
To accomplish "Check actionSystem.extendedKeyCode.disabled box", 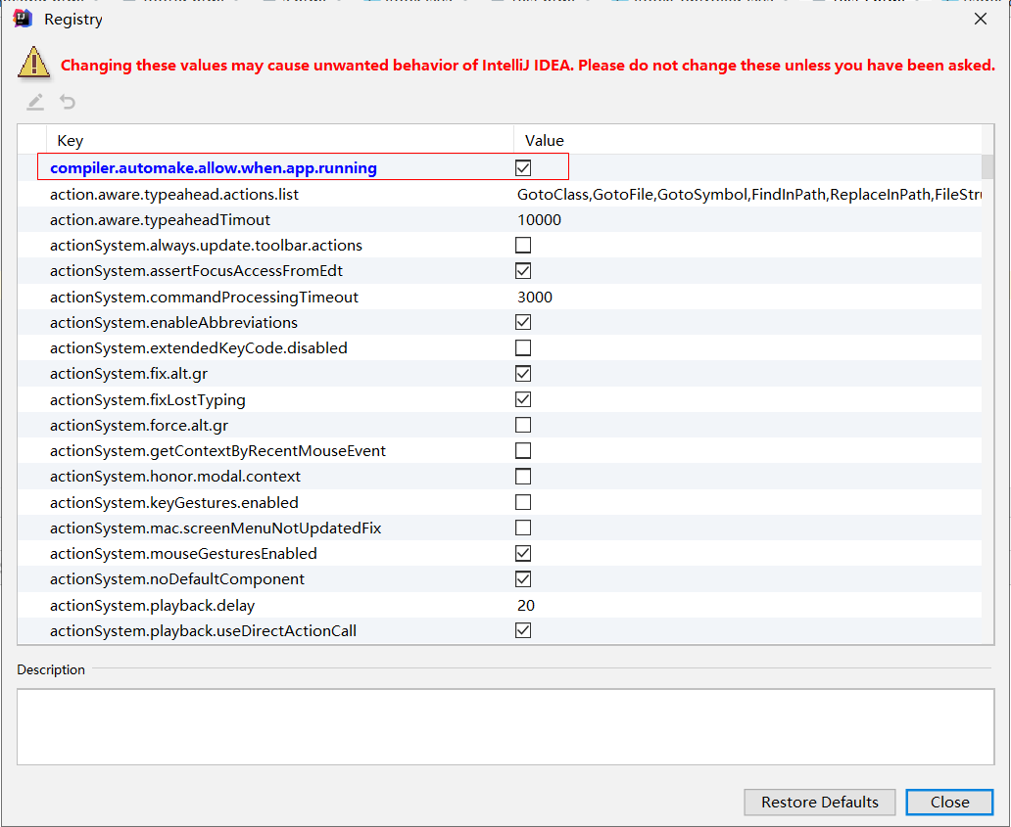I will (x=523, y=347).
